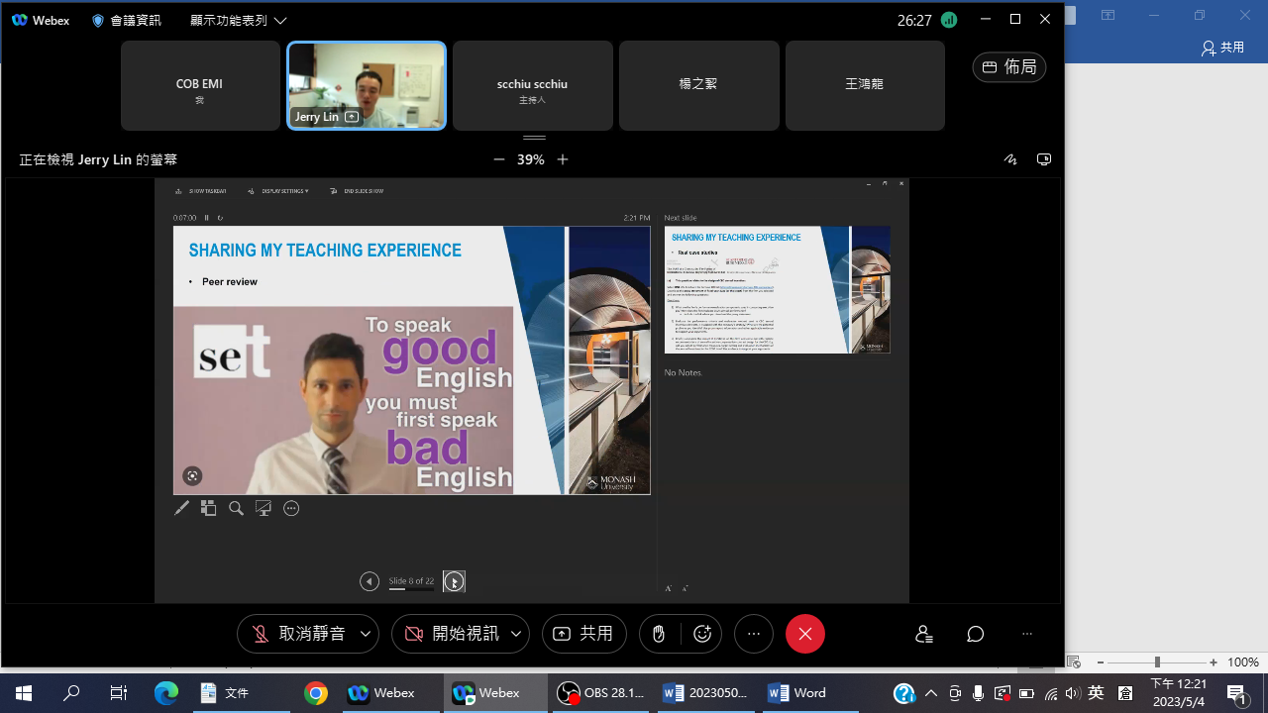Expand audio options arrow beside 取消靜音
The height and width of the screenshot is (713, 1268).
[x=366, y=634]
